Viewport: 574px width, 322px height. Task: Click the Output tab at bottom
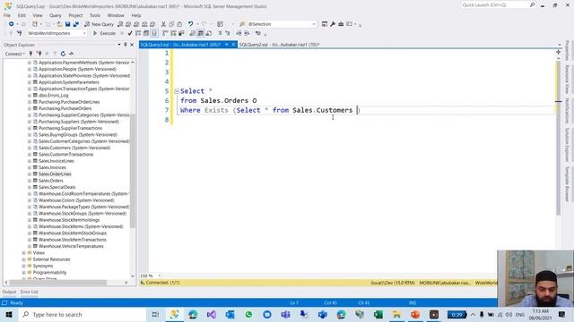point(9,292)
